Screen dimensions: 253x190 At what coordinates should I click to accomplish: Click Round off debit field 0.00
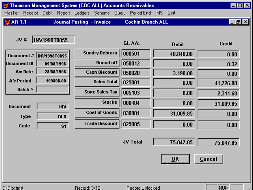click(174, 64)
